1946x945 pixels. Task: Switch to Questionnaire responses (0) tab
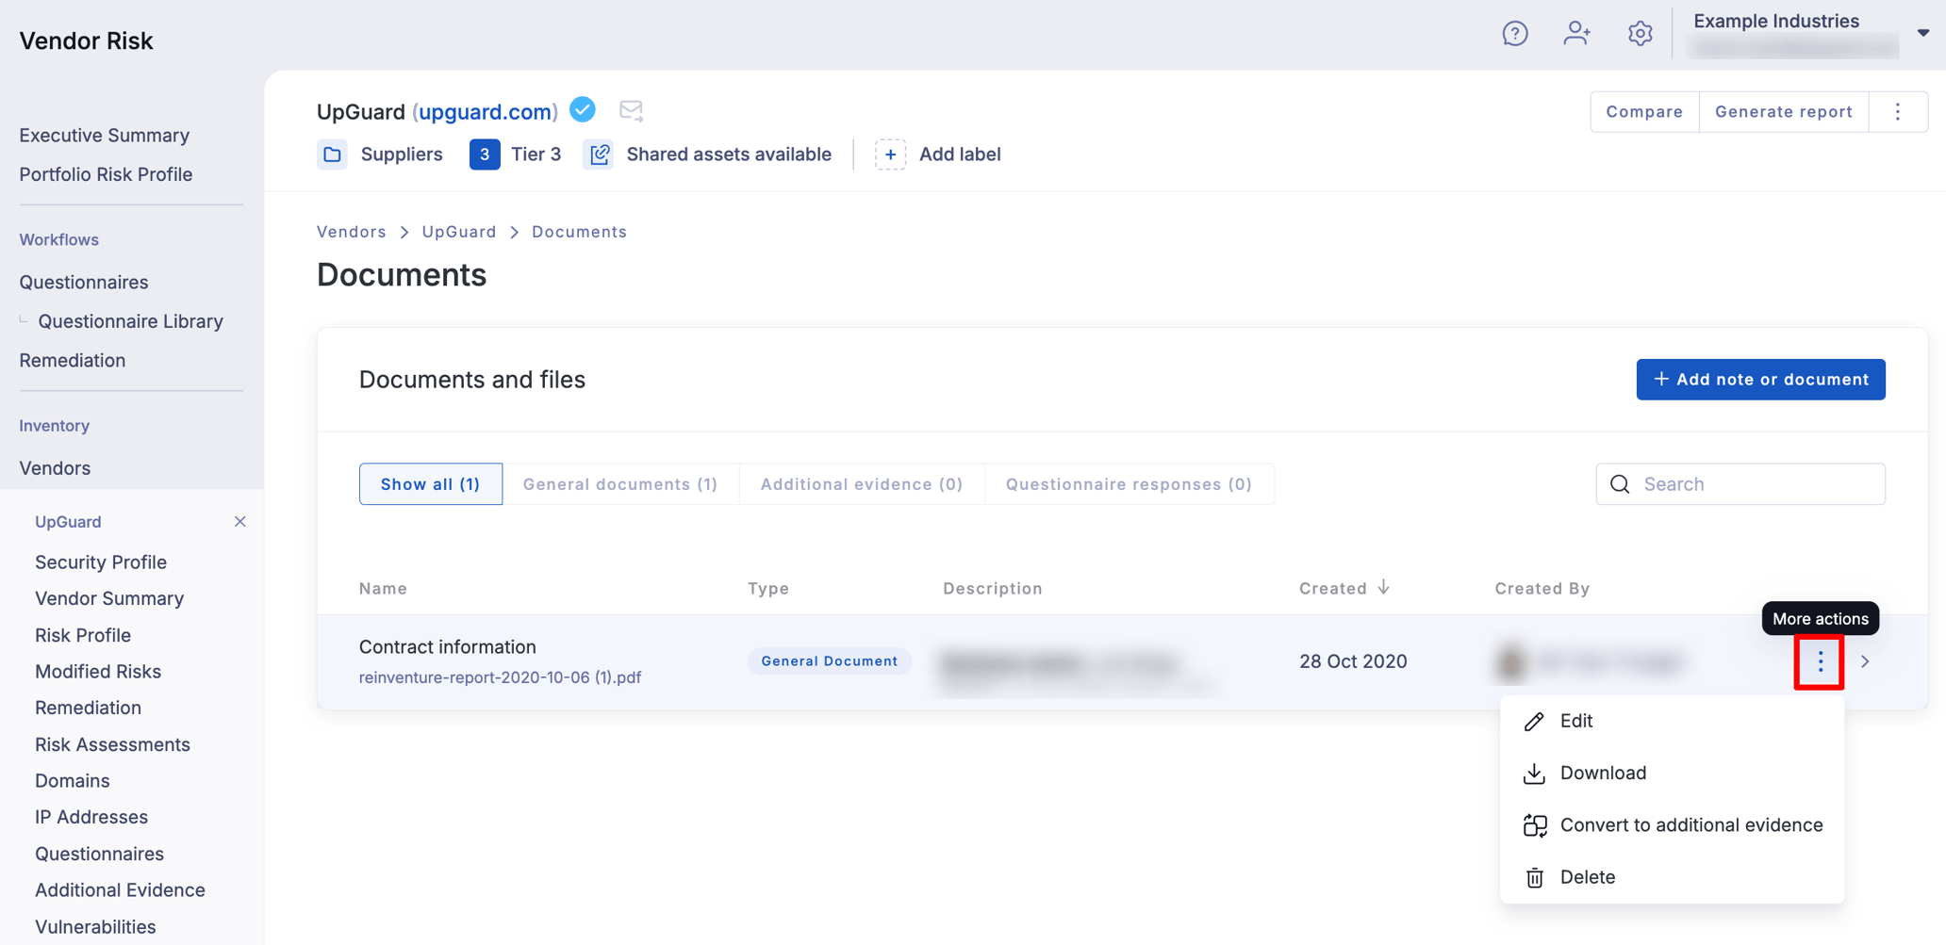coord(1129,484)
